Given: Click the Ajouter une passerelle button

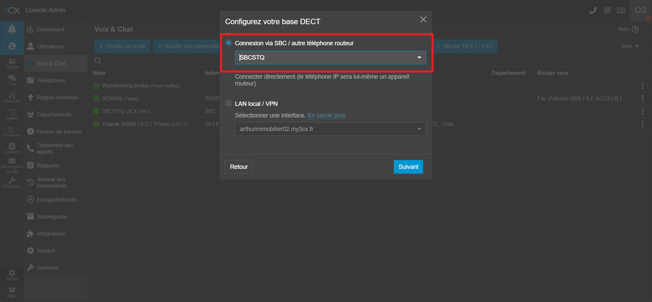Looking at the screenshot, I should pyautogui.click(x=187, y=46).
